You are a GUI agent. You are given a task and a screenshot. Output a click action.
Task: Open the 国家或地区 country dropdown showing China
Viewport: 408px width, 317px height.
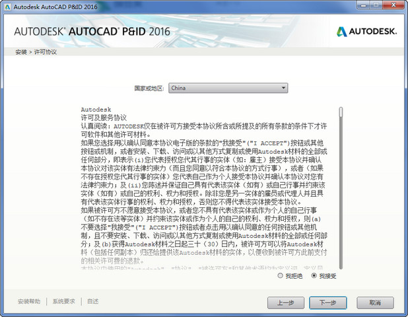click(228, 88)
